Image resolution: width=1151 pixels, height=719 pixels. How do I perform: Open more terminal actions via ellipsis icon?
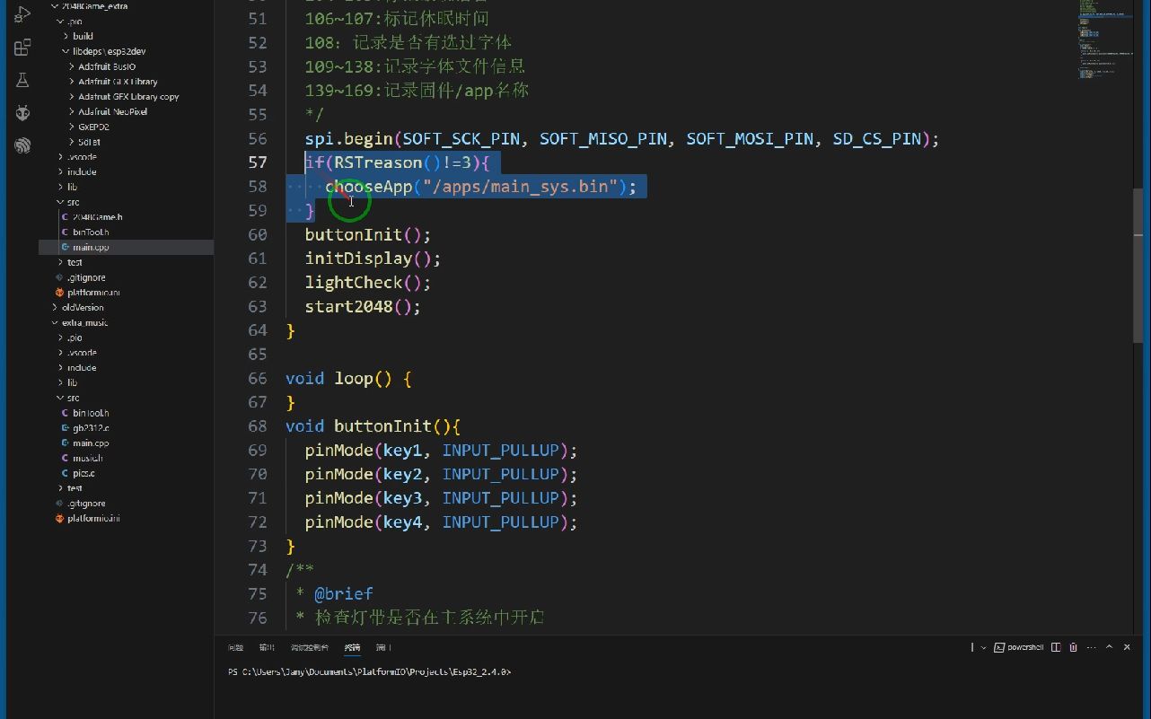1092,647
